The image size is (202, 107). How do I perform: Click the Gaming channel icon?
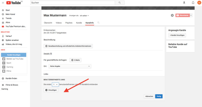[4, 67]
